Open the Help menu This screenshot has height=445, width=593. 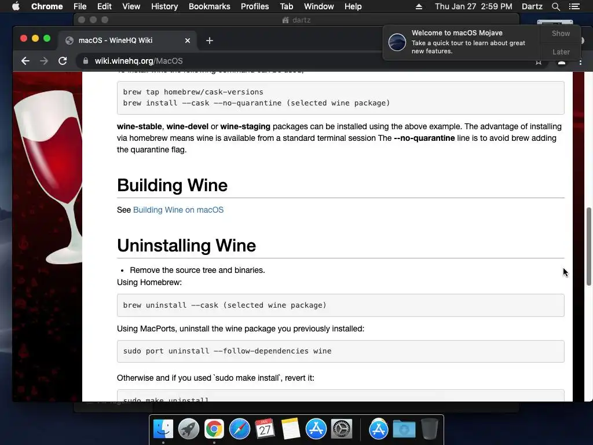pyautogui.click(x=353, y=6)
